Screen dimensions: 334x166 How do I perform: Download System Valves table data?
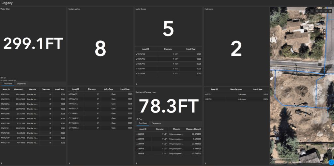69,164
